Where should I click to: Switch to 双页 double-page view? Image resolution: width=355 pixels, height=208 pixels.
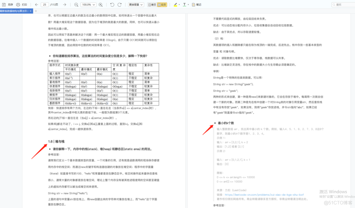[x=162, y=5]
